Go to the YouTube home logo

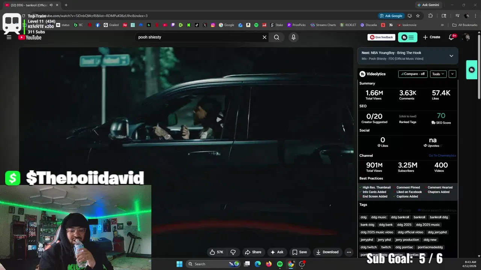click(x=30, y=37)
